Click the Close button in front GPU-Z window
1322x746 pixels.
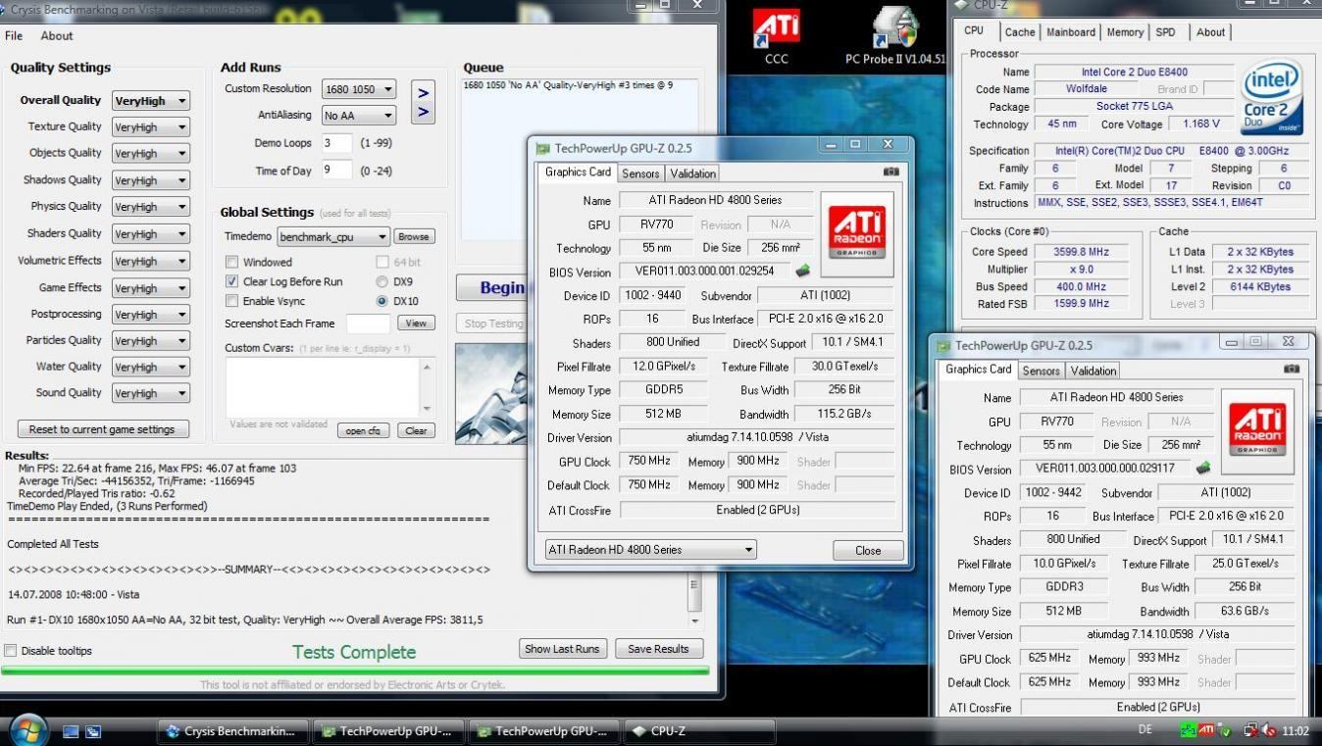[868, 551]
